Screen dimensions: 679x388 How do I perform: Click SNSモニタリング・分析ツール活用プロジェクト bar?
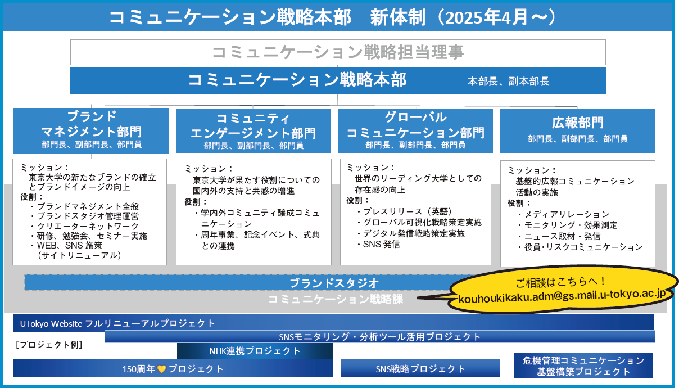click(380, 337)
